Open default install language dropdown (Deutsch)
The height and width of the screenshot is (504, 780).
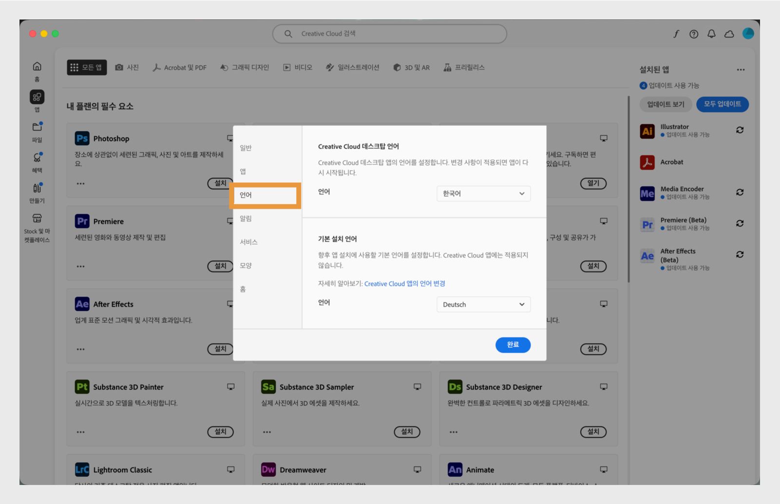click(x=483, y=305)
